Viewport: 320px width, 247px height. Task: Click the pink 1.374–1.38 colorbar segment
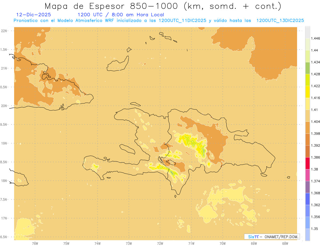(307, 175)
